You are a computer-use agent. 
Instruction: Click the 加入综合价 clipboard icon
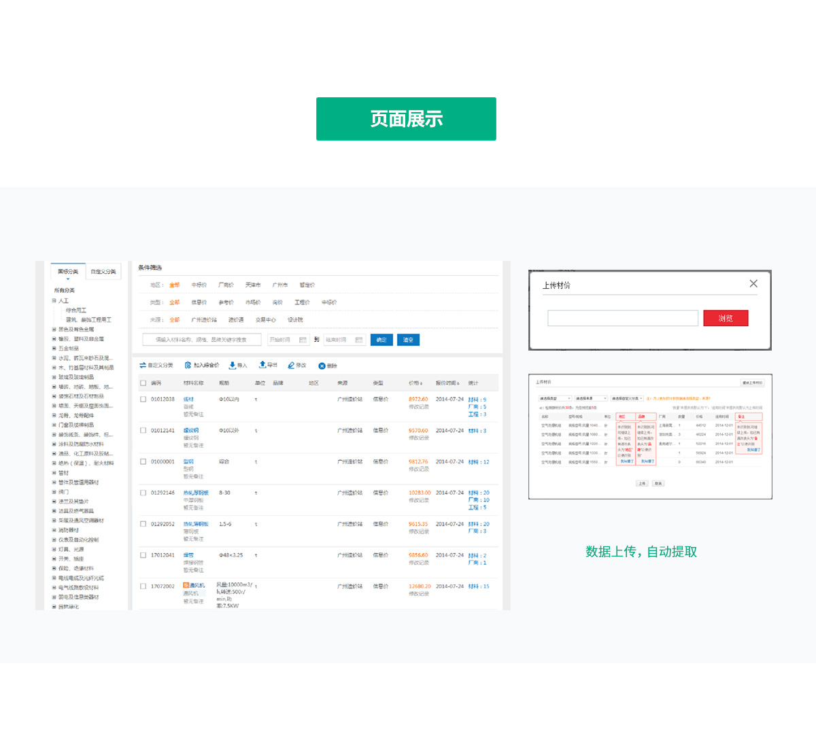point(188,366)
